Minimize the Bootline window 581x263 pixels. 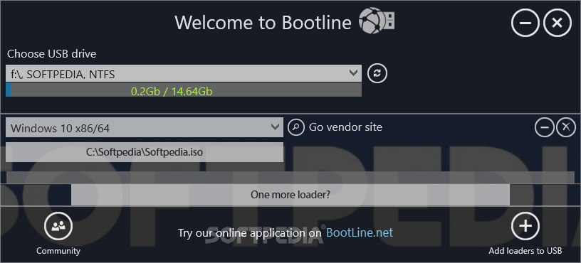[x=525, y=23]
